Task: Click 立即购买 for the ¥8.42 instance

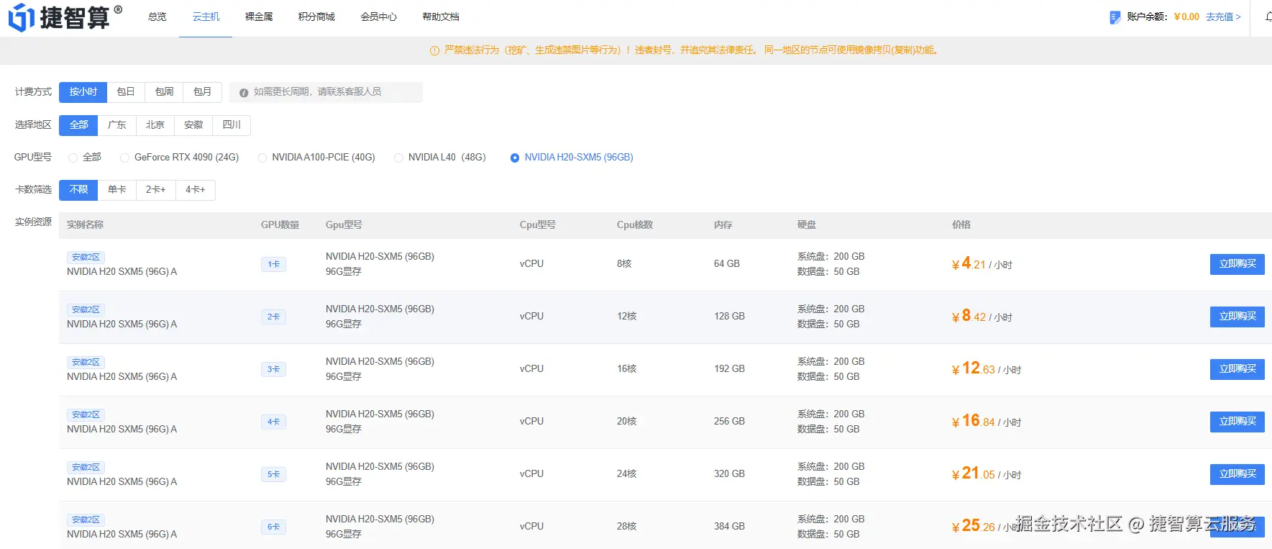Action: (1237, 317)
